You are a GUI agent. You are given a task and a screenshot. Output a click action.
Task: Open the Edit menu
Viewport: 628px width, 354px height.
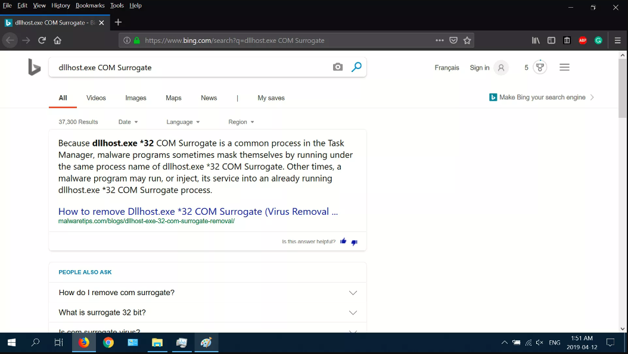(x=23, y=5)
